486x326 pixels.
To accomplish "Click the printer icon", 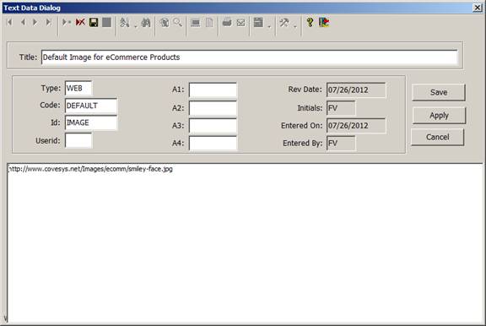I will [227, 22].
